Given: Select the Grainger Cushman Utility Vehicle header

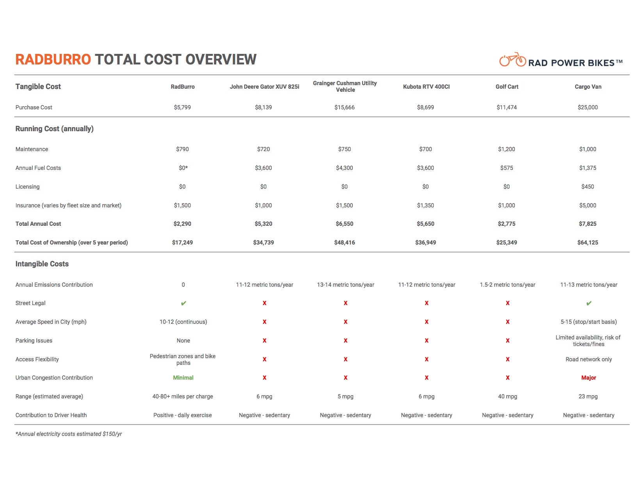Looking at the screenshot, I should (345, 86).
